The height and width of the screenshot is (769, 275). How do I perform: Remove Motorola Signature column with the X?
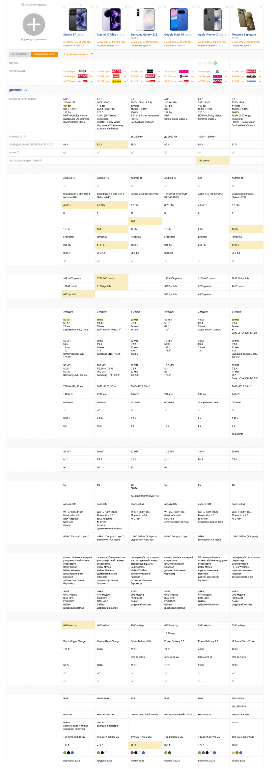click(261, 7)
